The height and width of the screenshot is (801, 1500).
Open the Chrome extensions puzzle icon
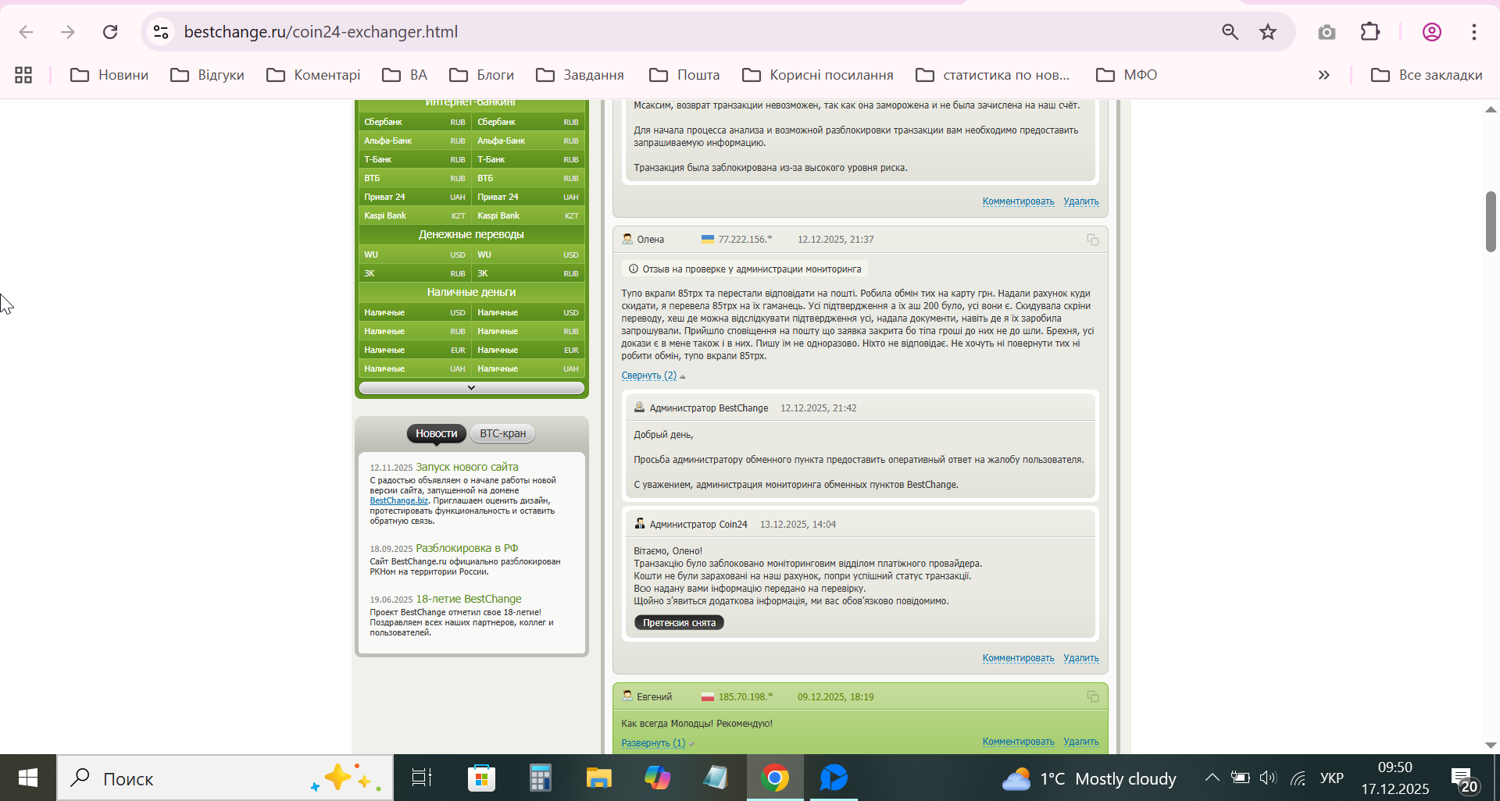(x=1370, y=32)
